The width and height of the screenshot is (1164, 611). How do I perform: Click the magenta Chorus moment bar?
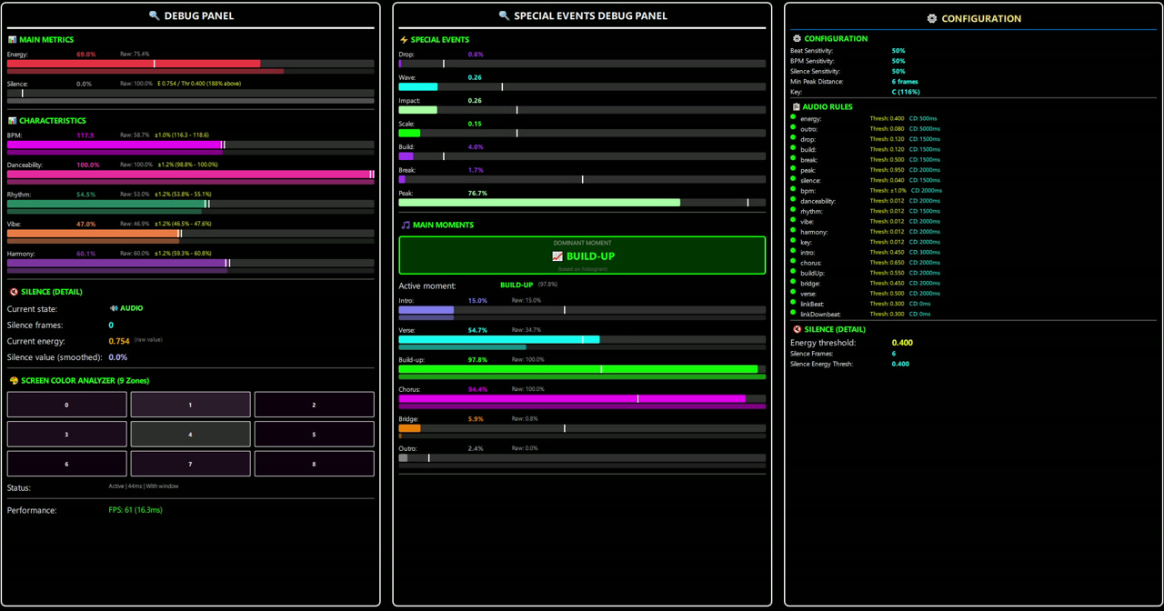582,399
